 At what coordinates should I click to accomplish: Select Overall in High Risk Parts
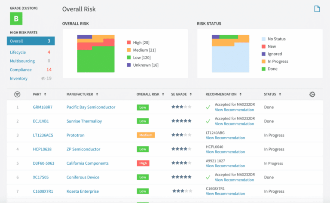point(31,41)
